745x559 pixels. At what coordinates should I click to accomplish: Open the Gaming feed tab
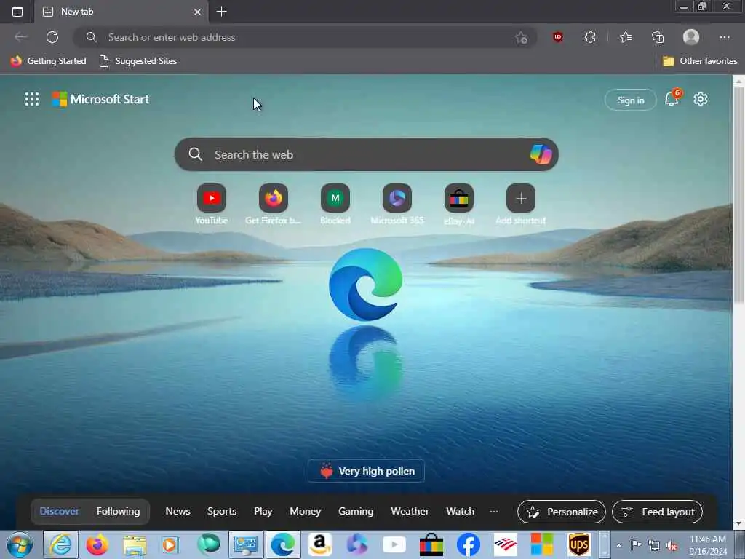(356, 511)
